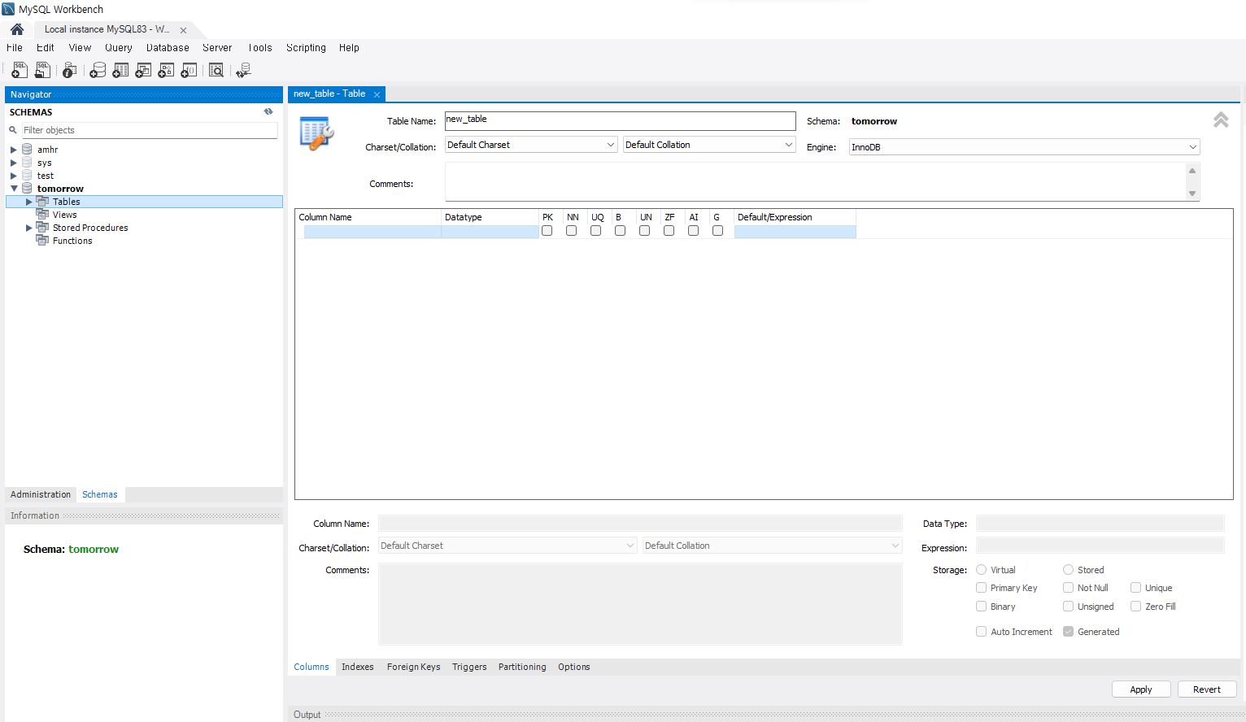Expand the sys schema node

point(14,163)
